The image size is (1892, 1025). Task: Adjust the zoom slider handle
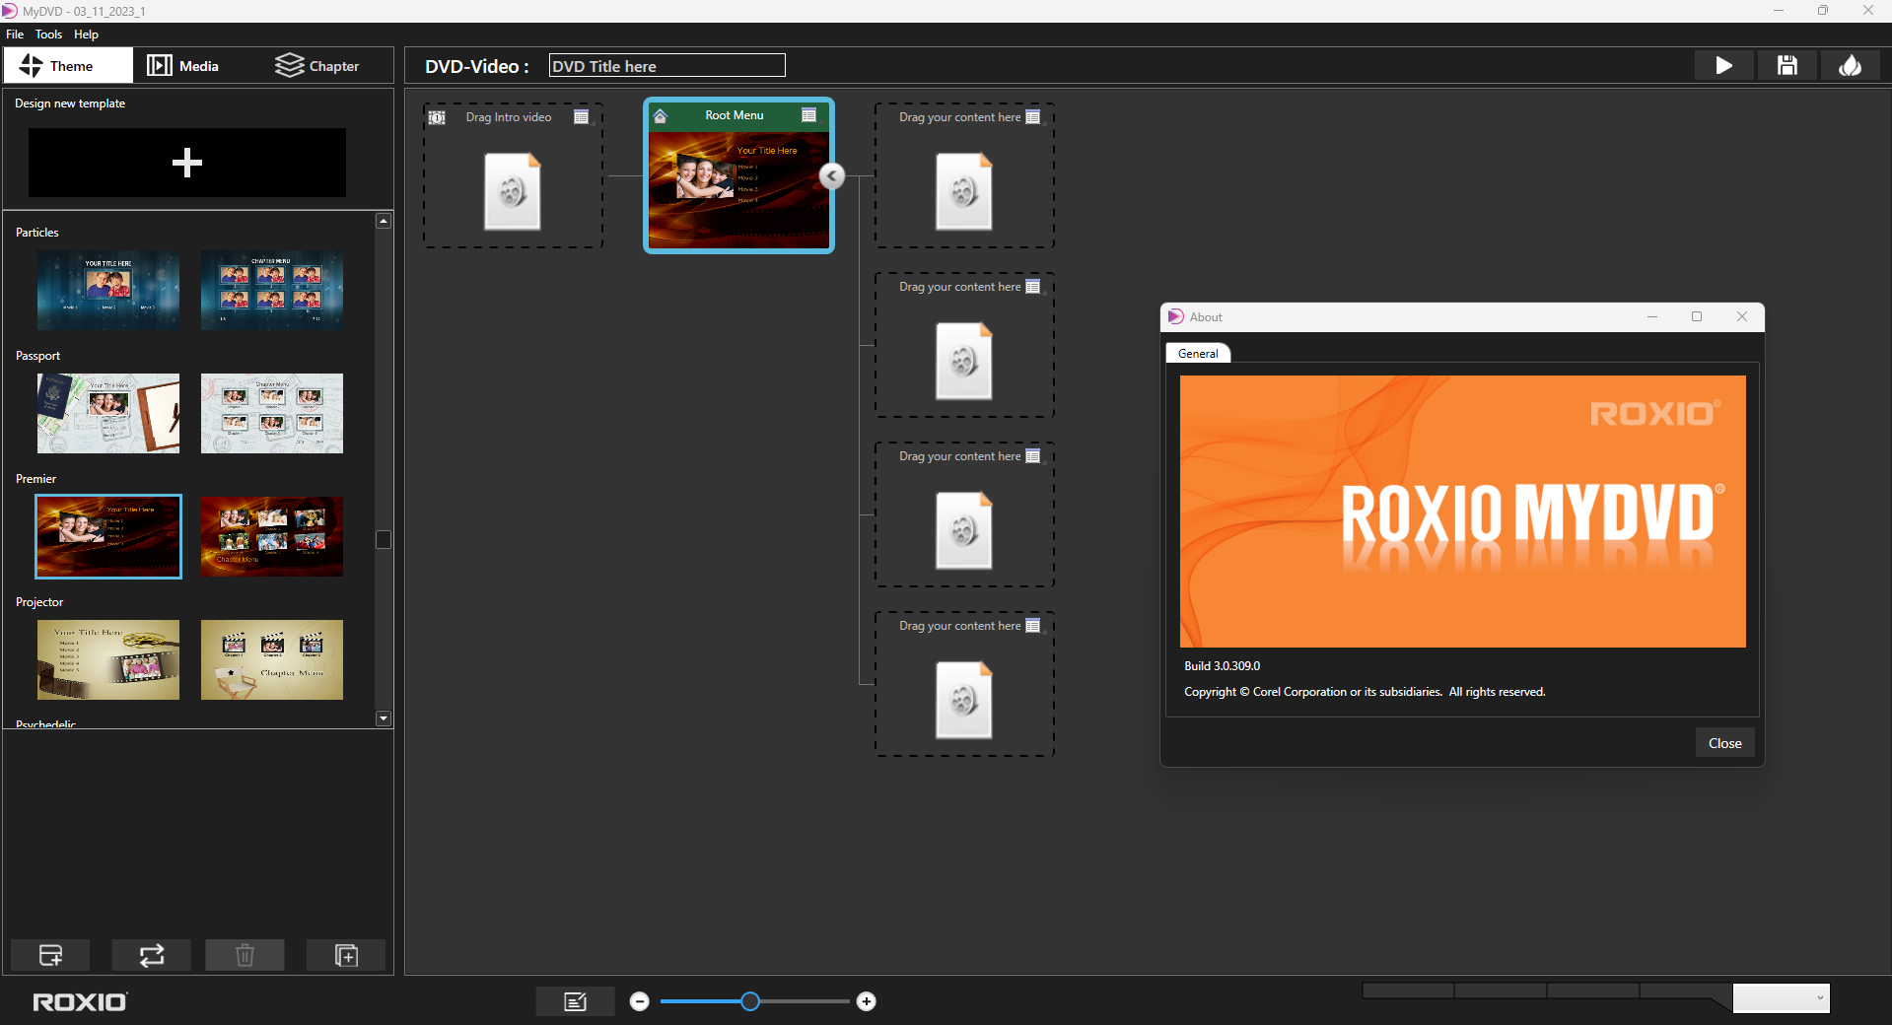tap(750, 1001)
